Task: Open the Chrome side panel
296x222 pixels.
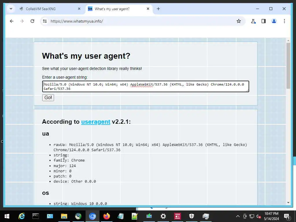Action: tap(264, 21)
